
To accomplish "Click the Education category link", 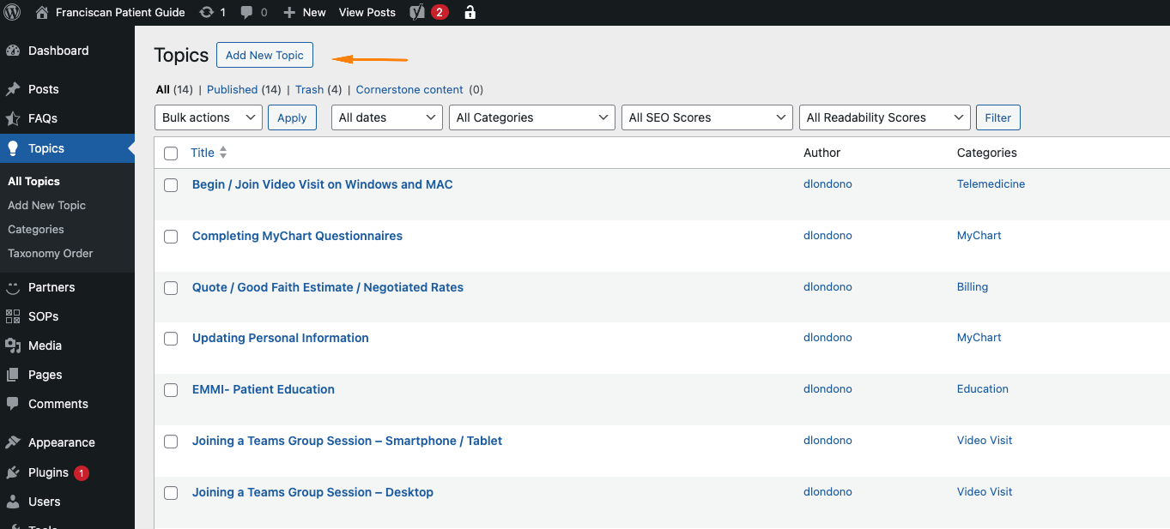I will coord(983,389).
